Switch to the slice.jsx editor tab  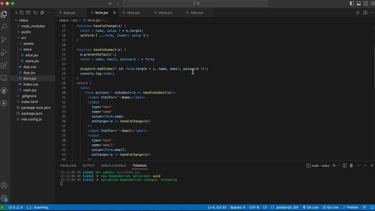133,13
